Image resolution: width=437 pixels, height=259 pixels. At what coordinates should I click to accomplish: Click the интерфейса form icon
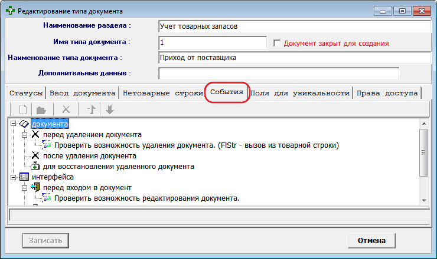[24, 177]
